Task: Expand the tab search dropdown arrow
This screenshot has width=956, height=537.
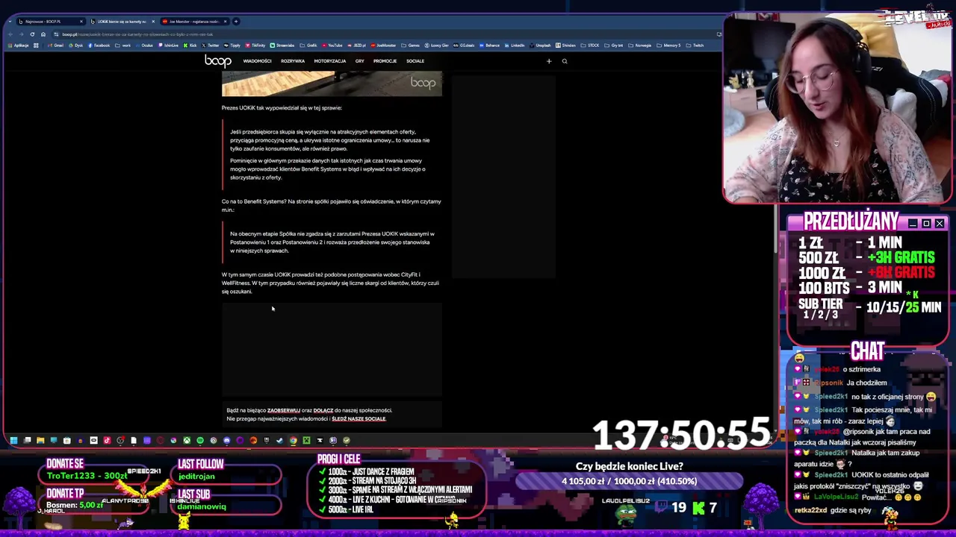Action: tap(10, 21)
